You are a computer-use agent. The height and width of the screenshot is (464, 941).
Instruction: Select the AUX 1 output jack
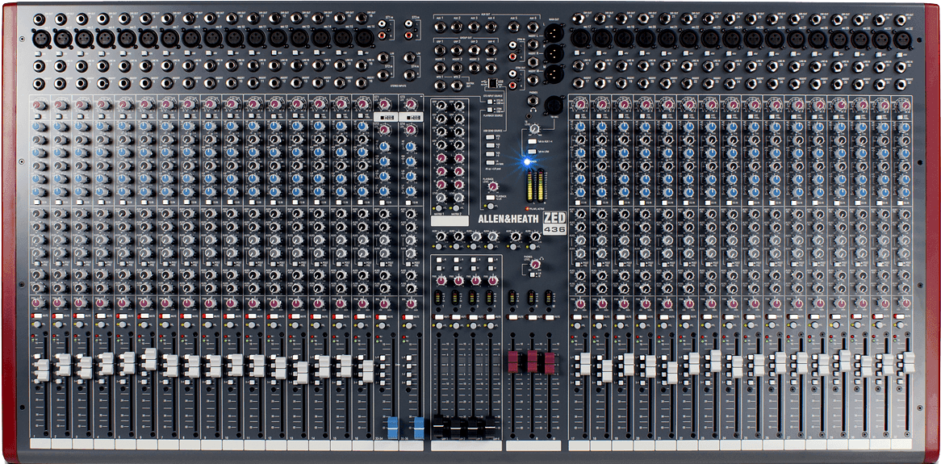(x=440, y=27)
